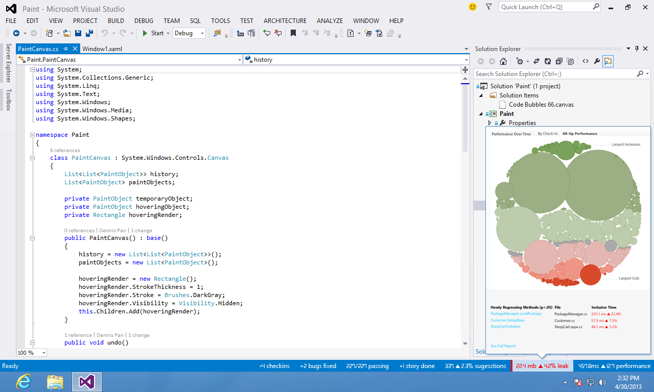654x392 pixels.
Task: Click the Show All Files icon
Action: [x=570, y=61]
